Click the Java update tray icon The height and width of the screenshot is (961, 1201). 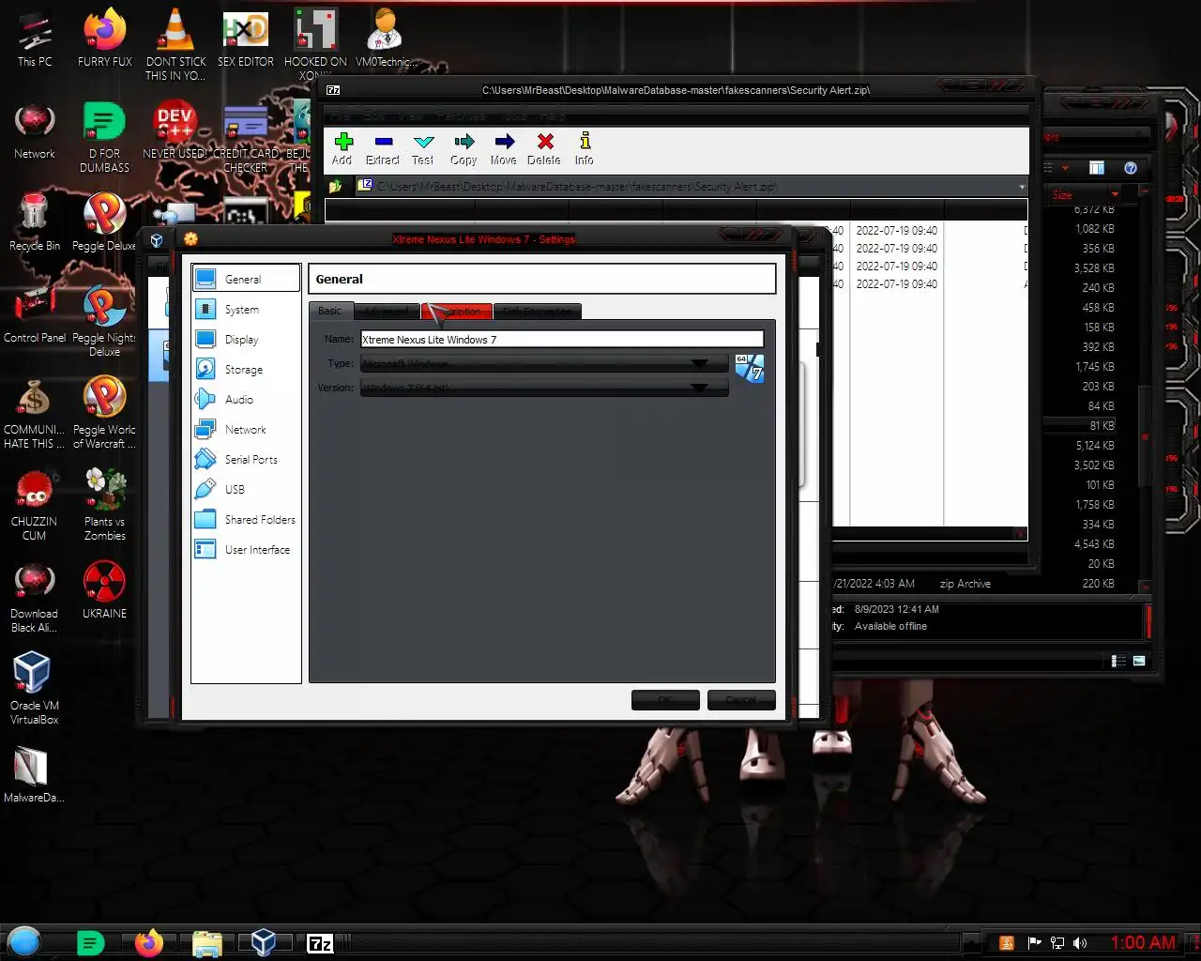point(1007,943)
